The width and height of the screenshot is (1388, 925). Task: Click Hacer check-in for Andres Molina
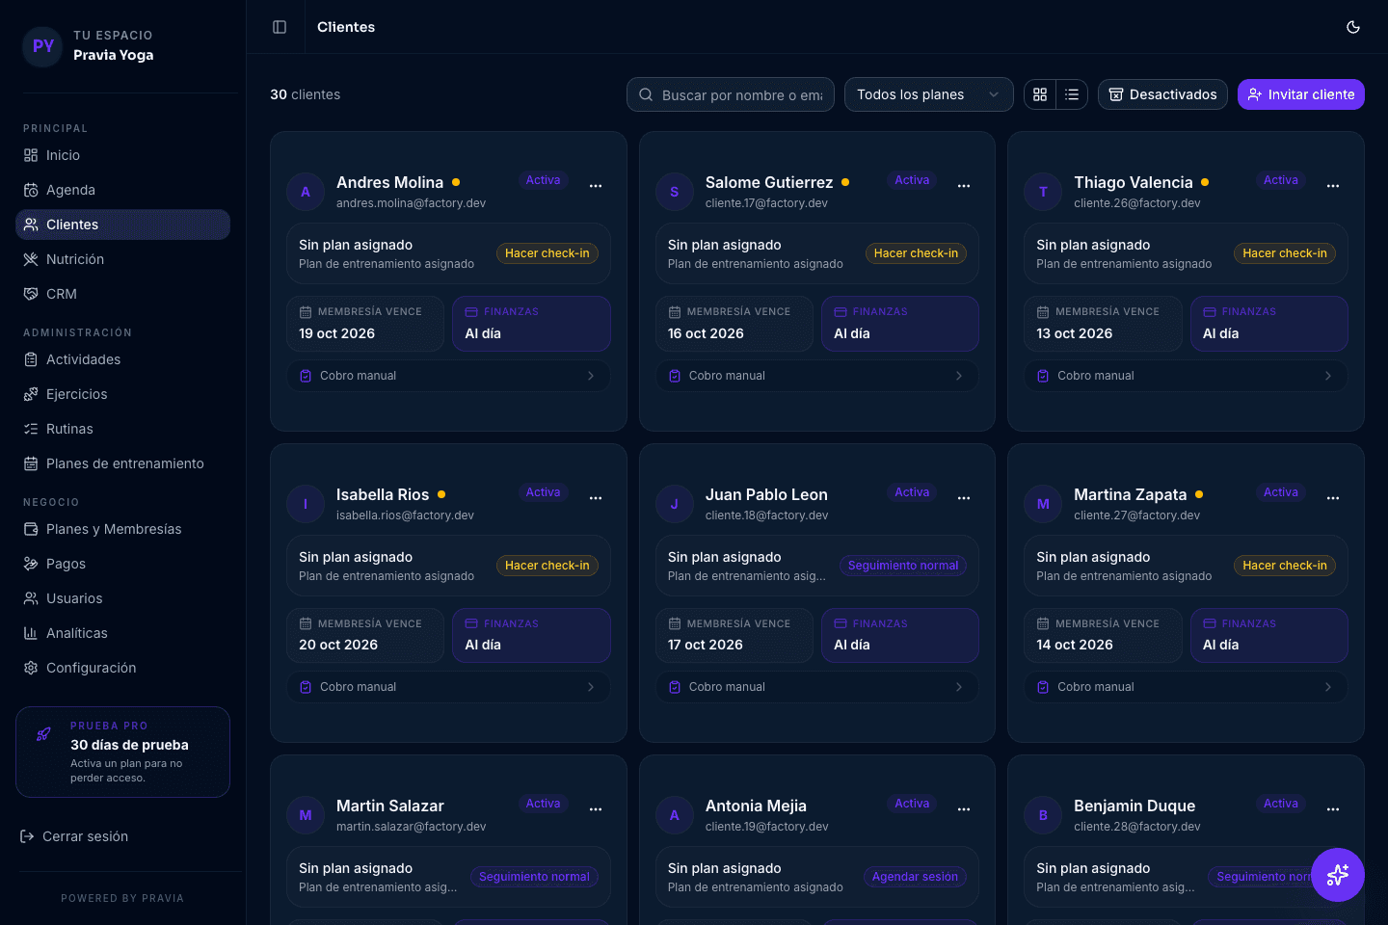tap(547, 253)
